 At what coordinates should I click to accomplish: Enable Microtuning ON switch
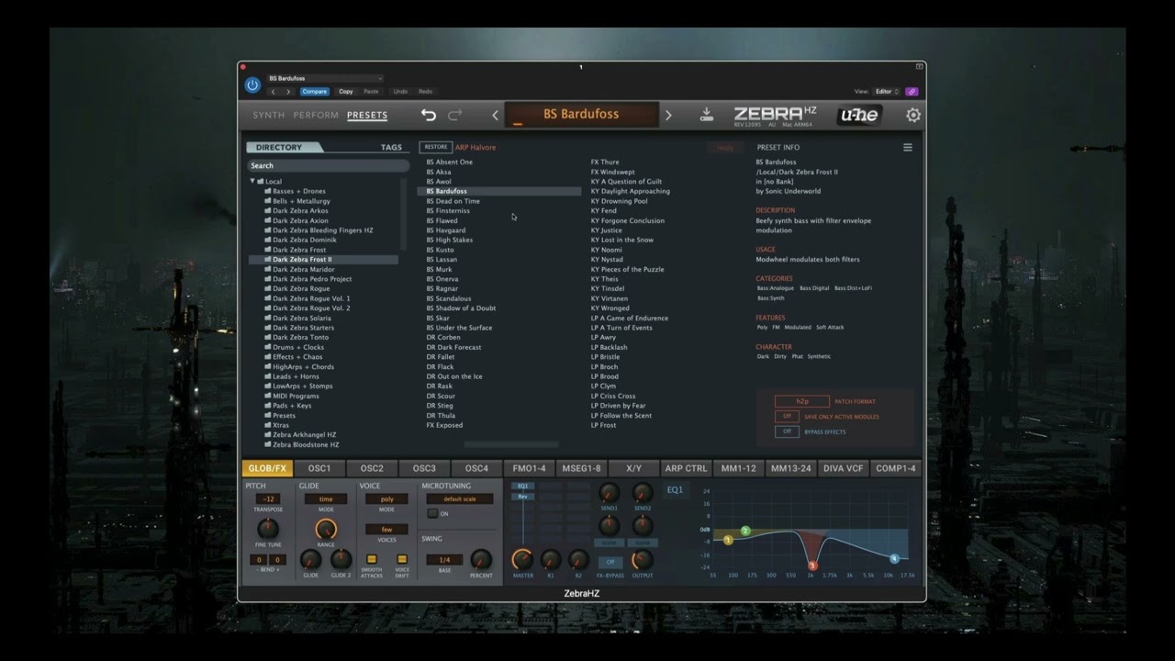point(432,513)
